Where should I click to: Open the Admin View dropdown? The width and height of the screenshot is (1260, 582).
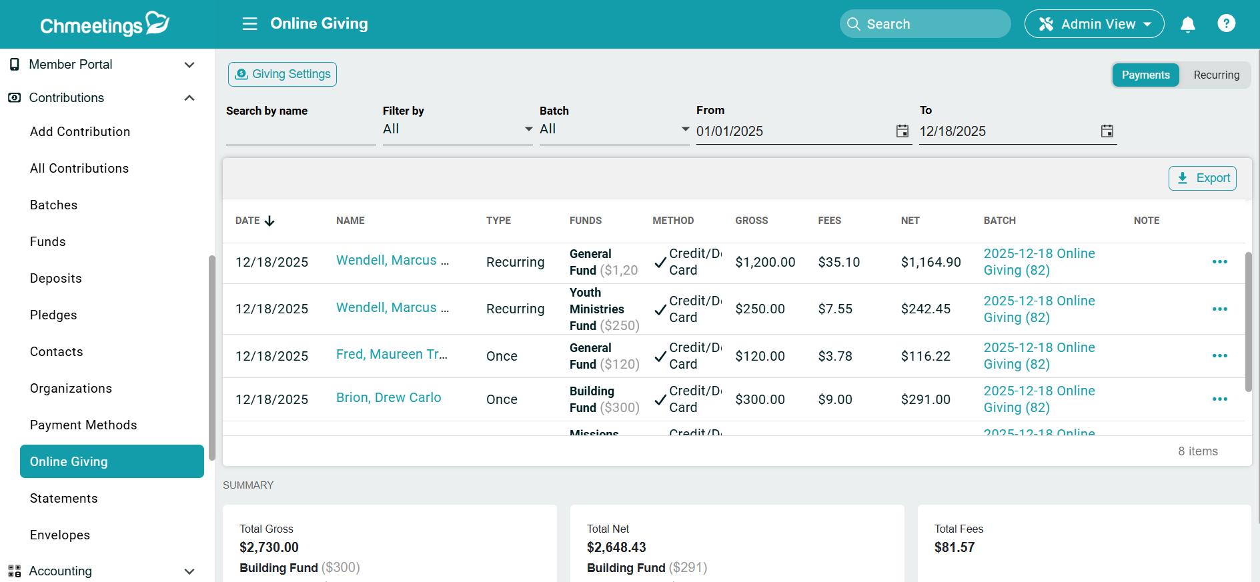click(x=1094, y=24)
